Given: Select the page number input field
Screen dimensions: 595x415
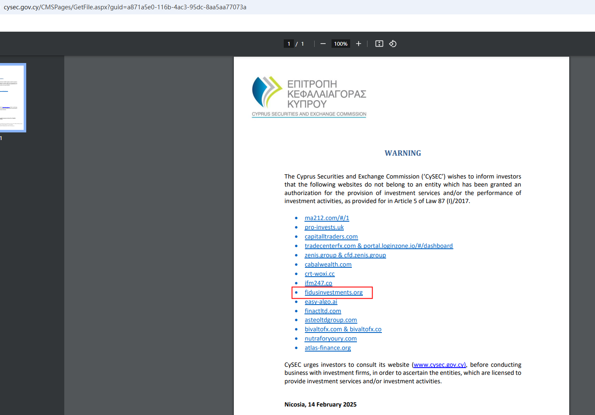Looking at the screenshot, I should (289, 44).
